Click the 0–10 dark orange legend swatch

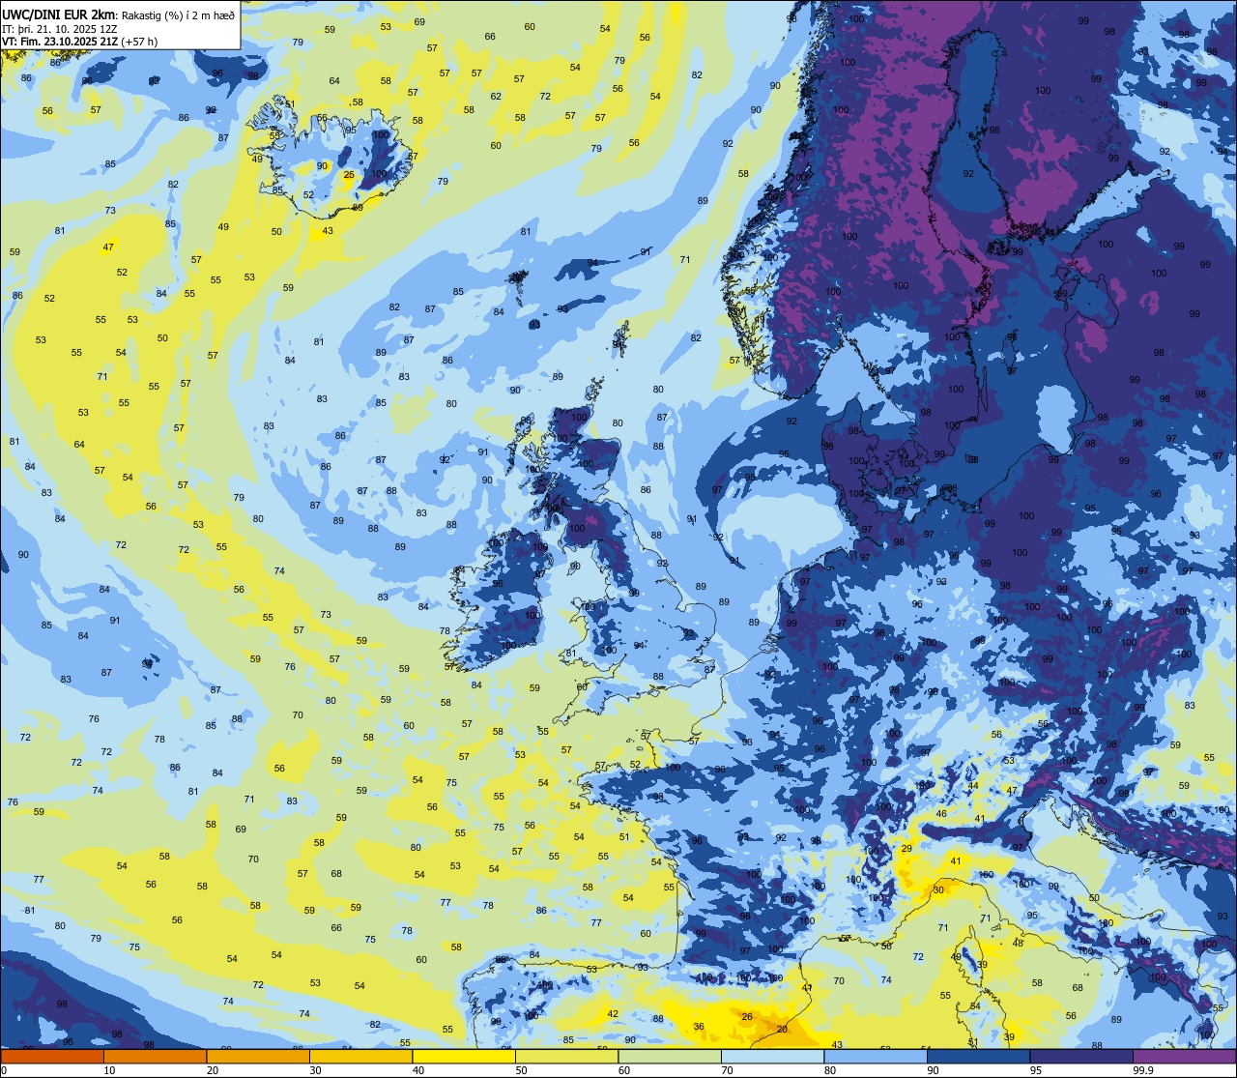[x=52, y=1056]
